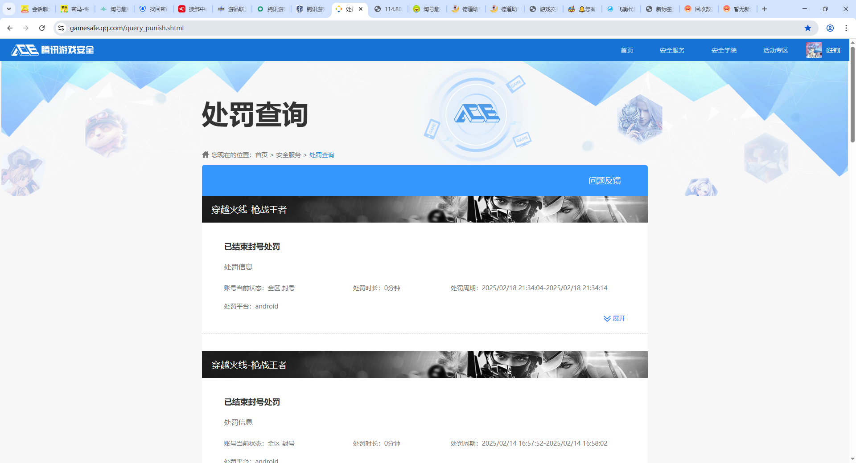The width and height of the screenshot is (856, 463).
Task: Open a new tab with the plus button
Action: click(764, 9)
